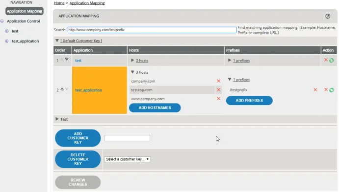Expand the Test customer key section
339x192 pixels.
[x=57, y=119]
